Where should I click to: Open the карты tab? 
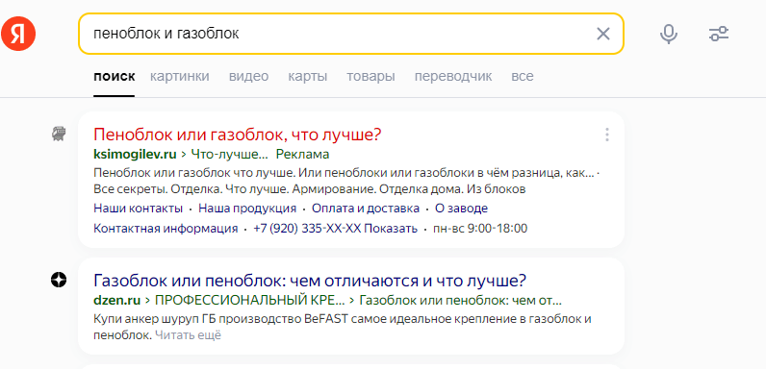point(307,76)
